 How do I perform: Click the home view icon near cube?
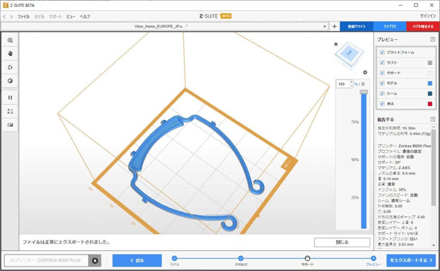tap(336, 44)
